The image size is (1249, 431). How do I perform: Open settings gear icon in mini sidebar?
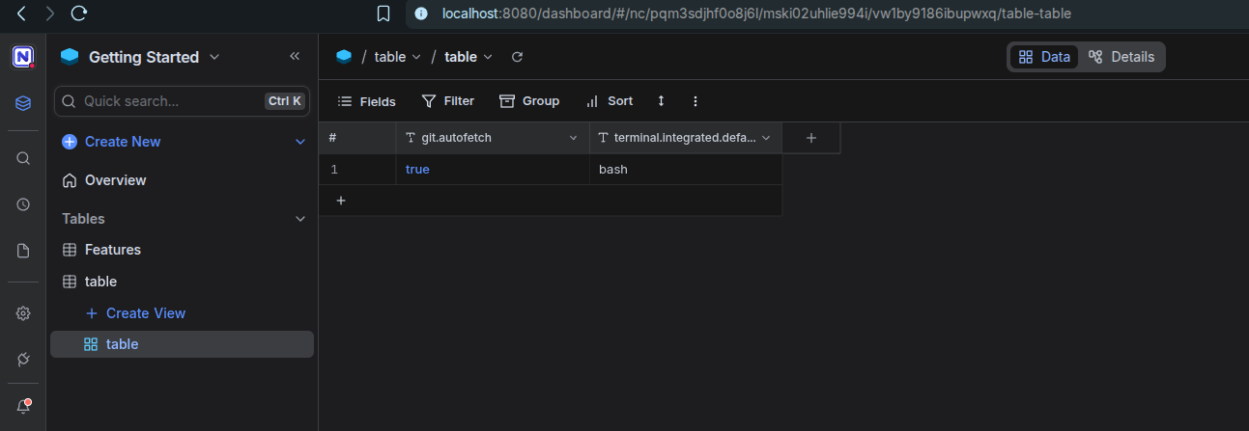(x=23, y=313)
